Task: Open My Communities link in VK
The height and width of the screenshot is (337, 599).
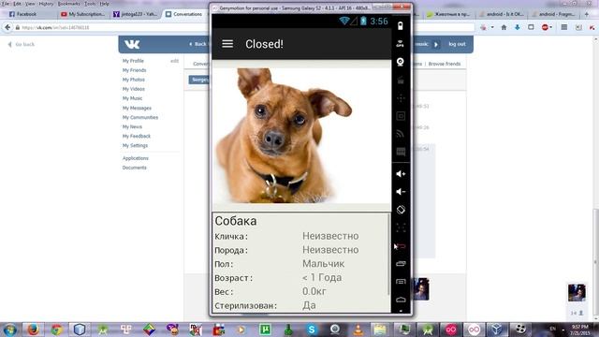Action: [140, 117]
